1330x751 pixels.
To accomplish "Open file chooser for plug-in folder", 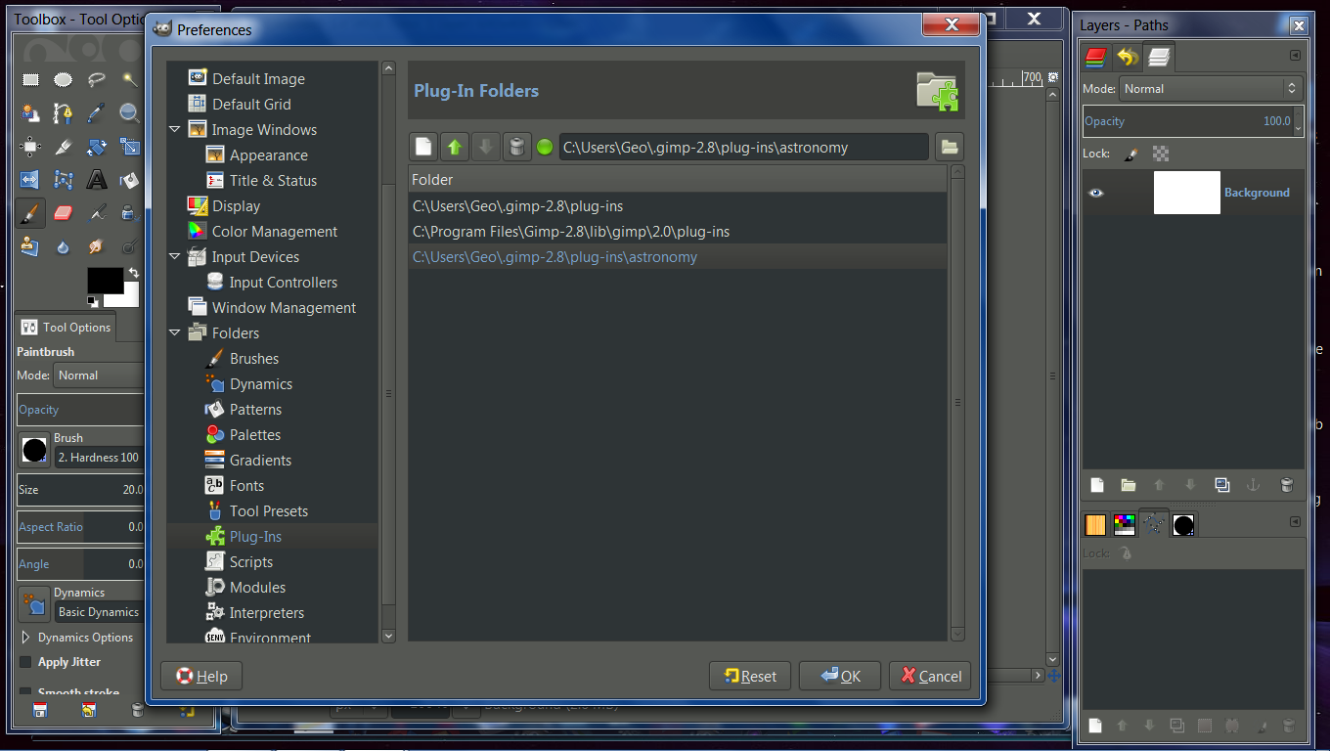I will tap(949, 148).
